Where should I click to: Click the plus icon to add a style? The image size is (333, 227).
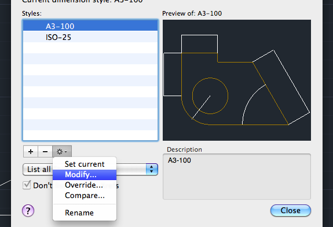(31, 152)
